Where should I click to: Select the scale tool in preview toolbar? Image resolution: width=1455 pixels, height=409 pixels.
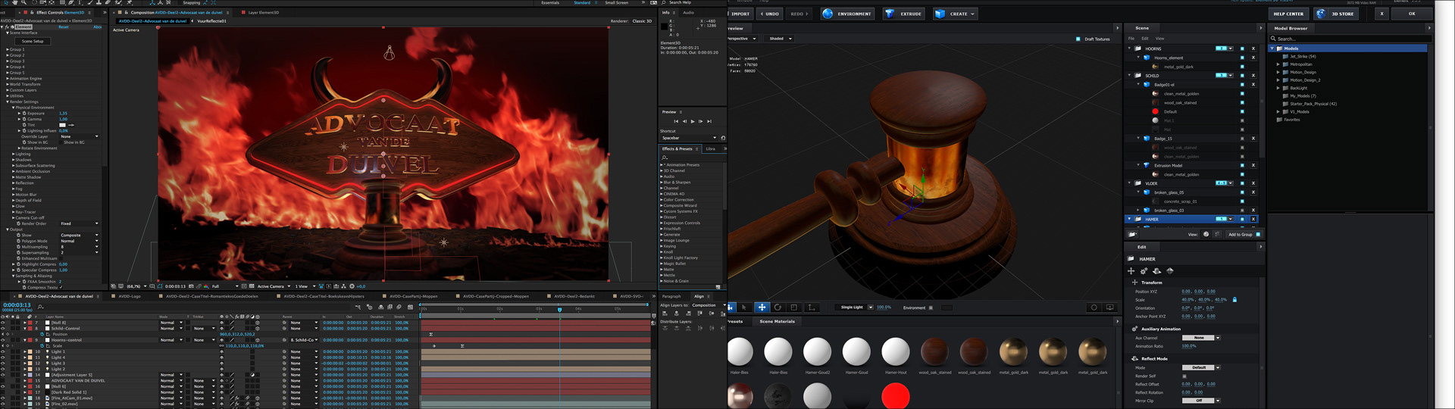(x=793, y=308)
